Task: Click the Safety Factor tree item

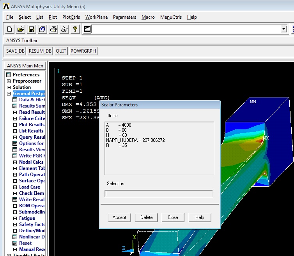Action: point(32,224)
